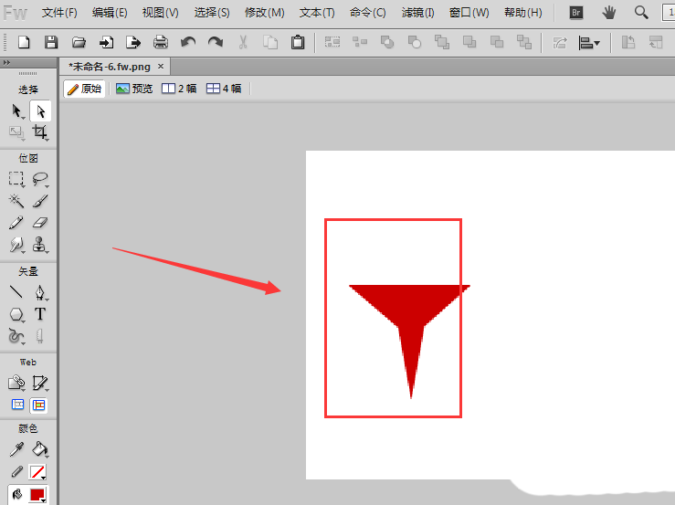The width and height of the screenshot is (675, 505).
Task: Pick the Eraser tool
Action: (x=40, y=223)
